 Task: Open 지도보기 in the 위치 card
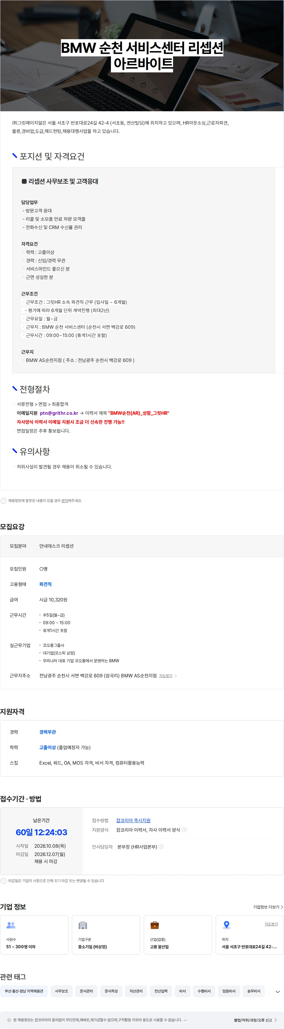point(271,924)
